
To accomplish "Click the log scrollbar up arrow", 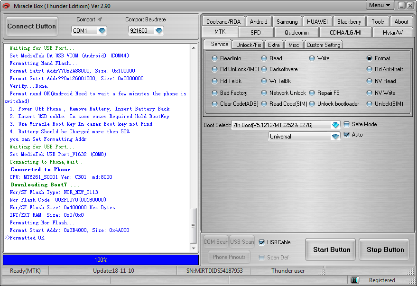I will [194, 48].
